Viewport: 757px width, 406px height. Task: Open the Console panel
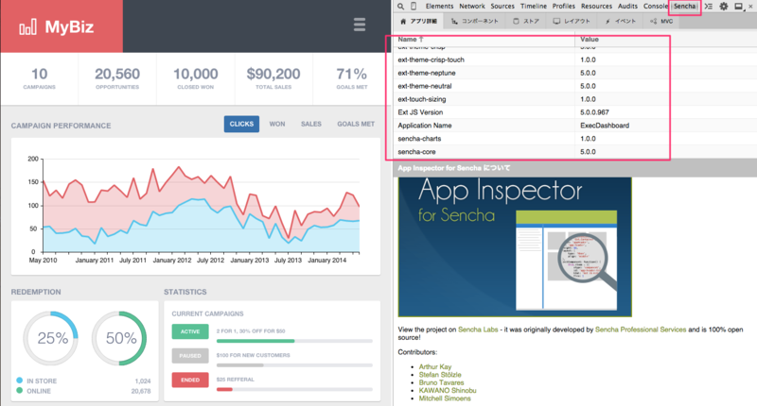656,7
